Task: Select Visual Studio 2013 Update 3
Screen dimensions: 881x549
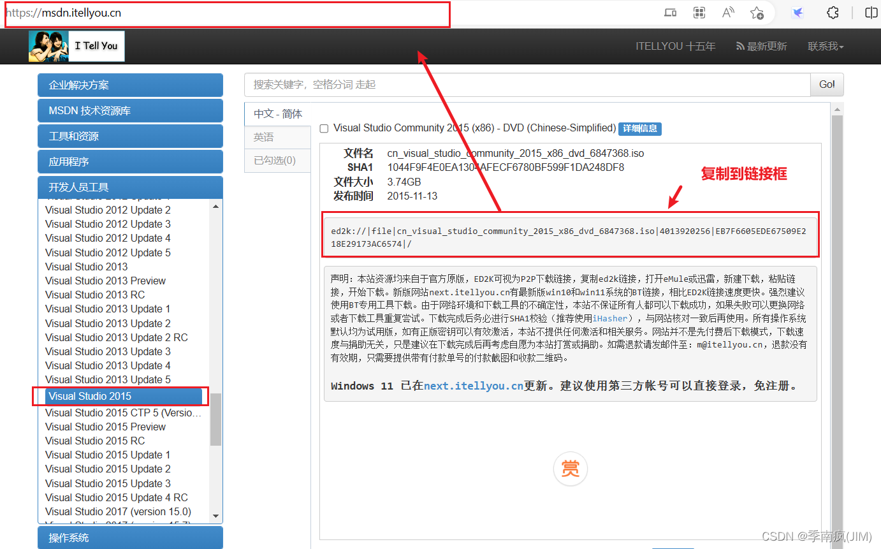Action: 108,351
